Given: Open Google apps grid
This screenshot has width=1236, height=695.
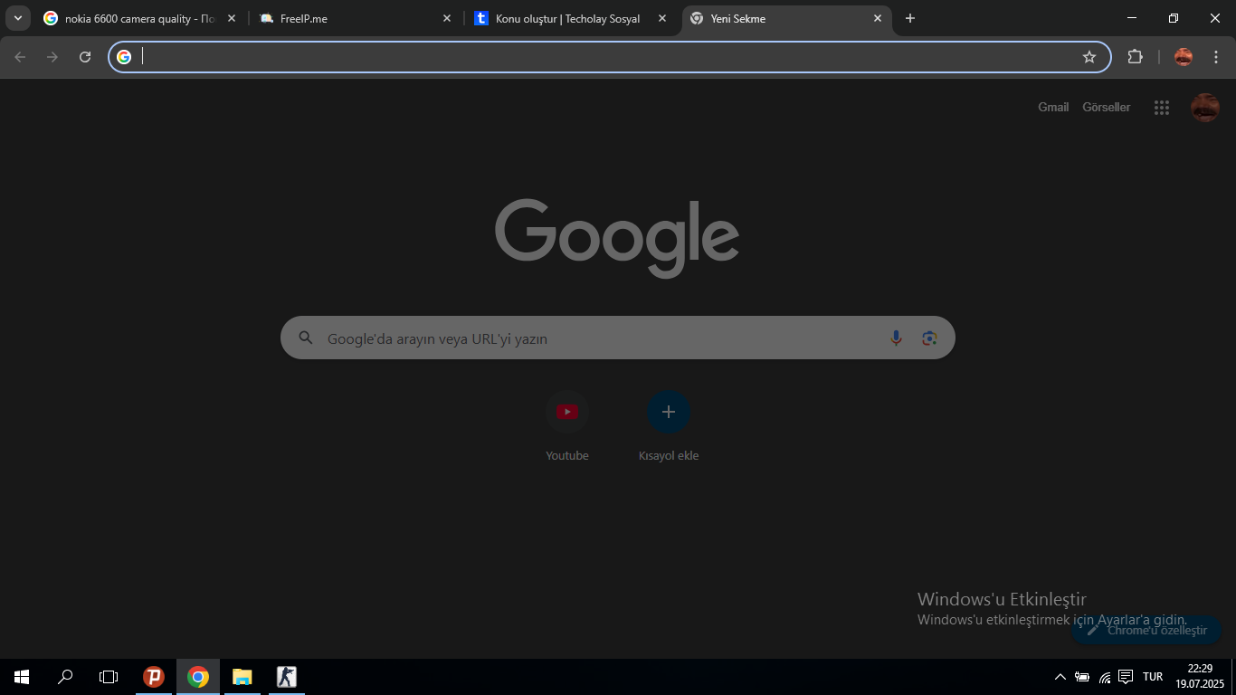Looking at the screenshot, I should (1162, 108).
